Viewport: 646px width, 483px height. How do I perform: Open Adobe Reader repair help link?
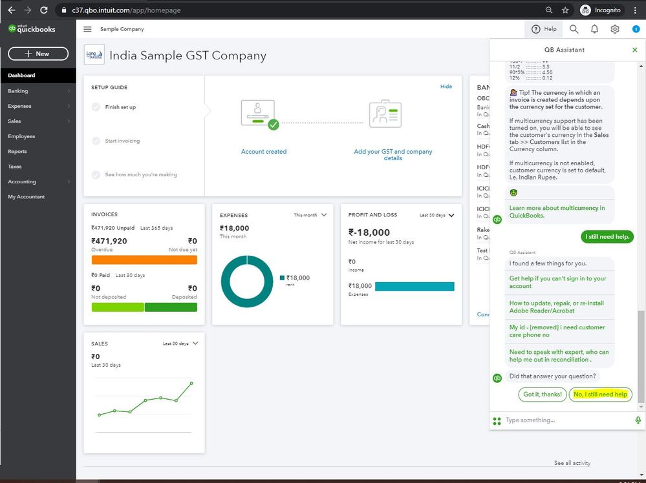[556, 307]
